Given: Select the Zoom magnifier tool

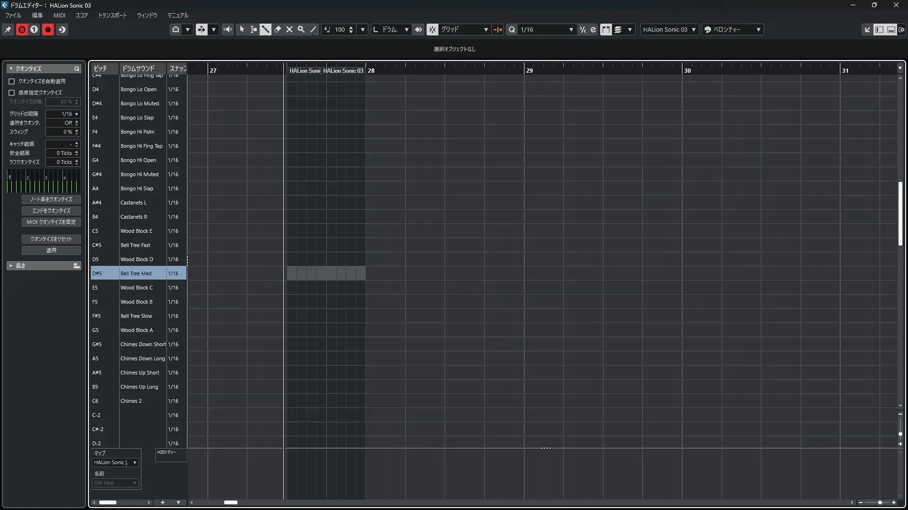Looking at the screenshot, I should (x=301, y=29).
